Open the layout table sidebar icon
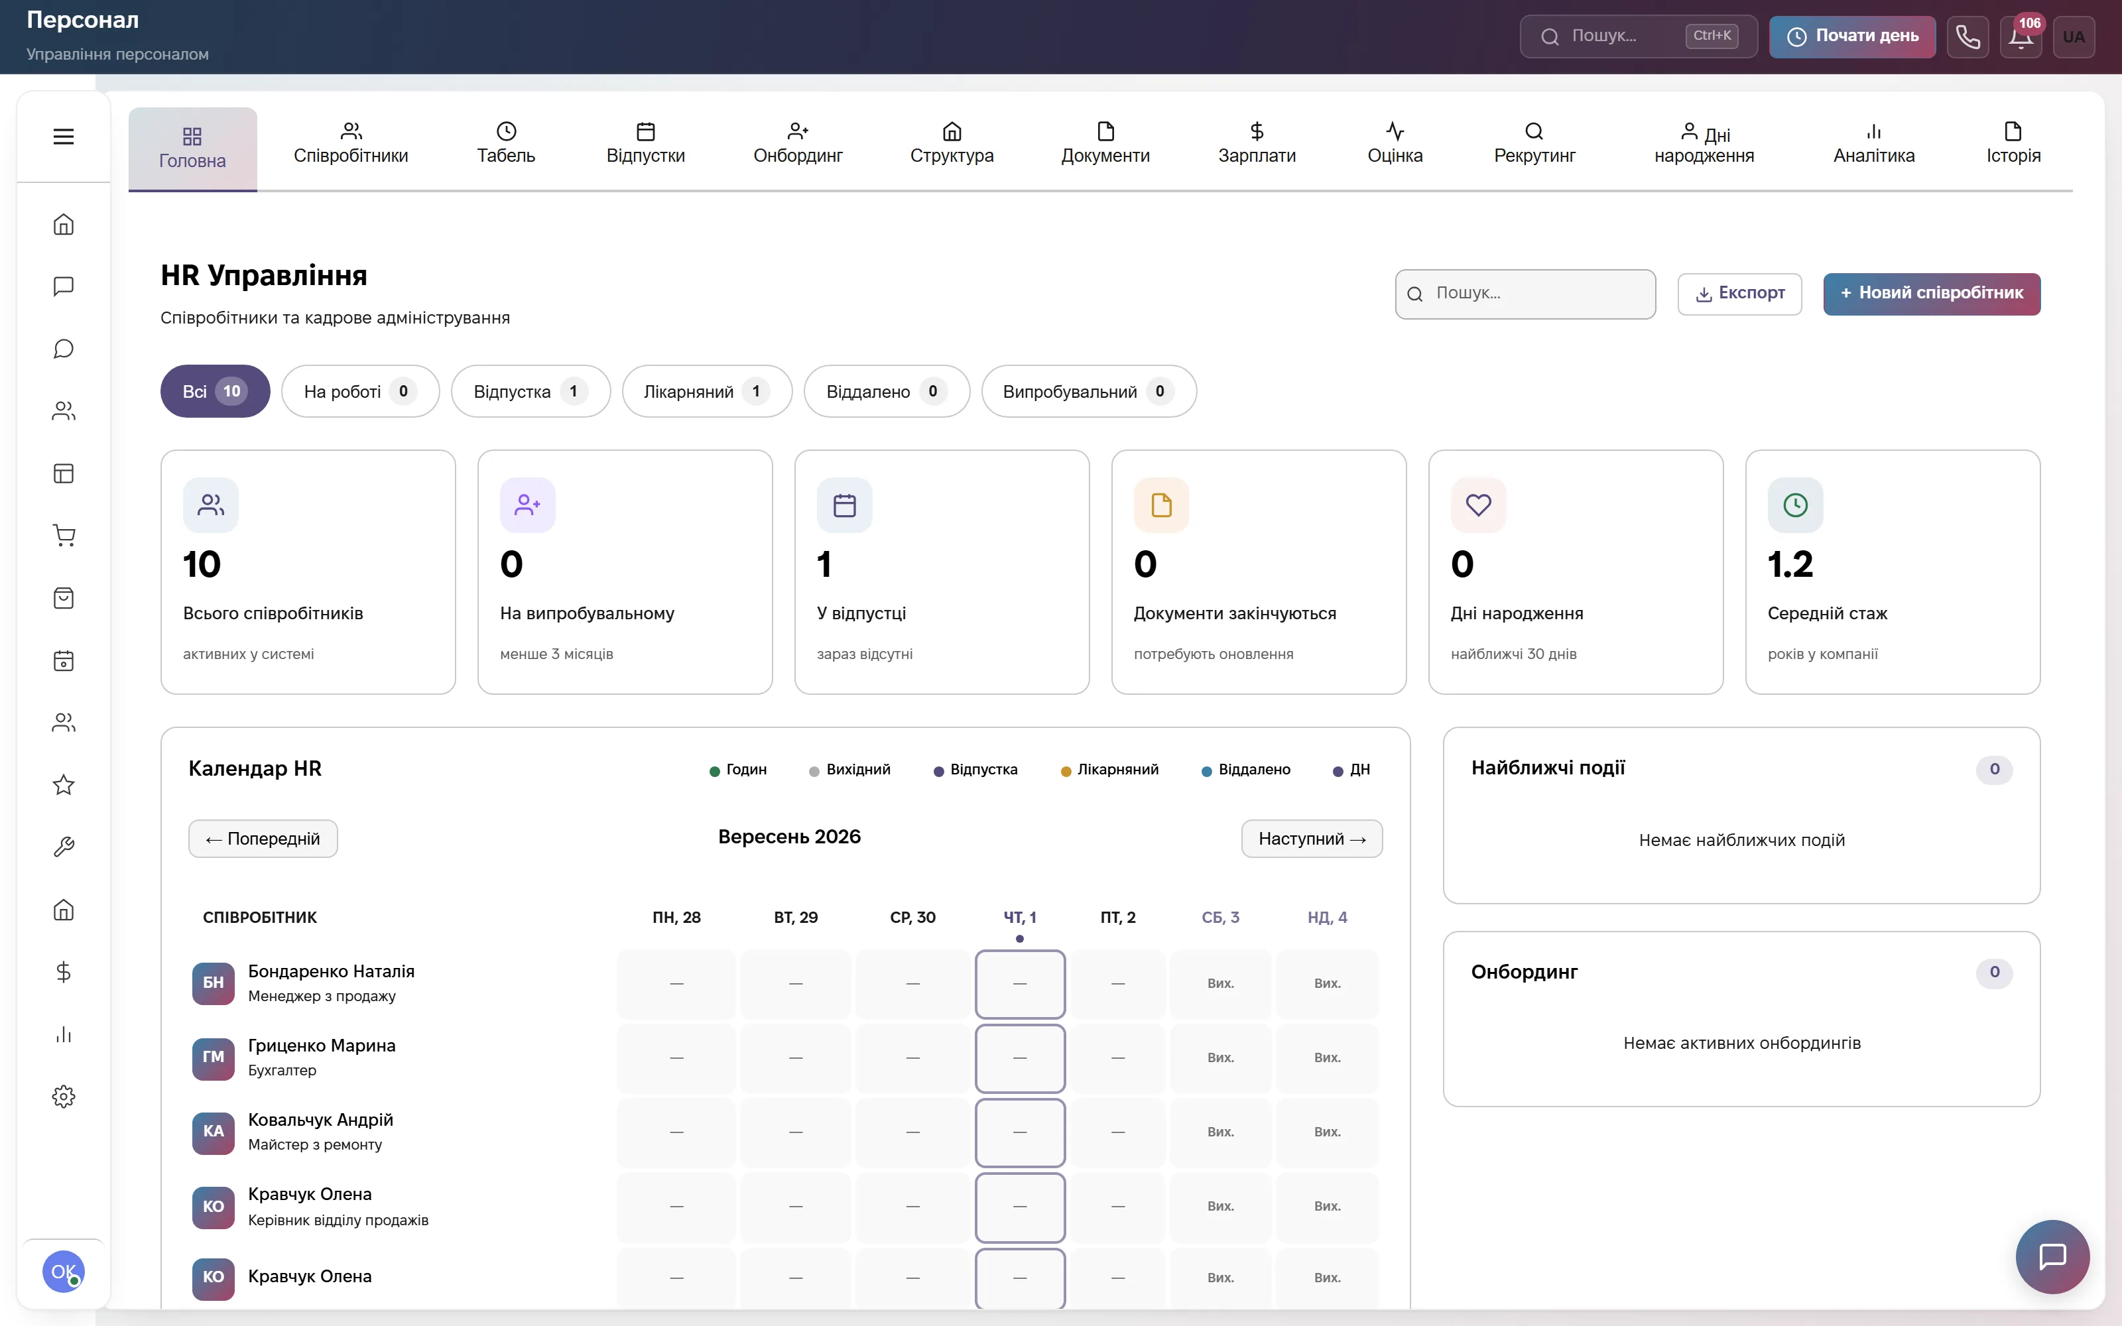 point(63,473)
